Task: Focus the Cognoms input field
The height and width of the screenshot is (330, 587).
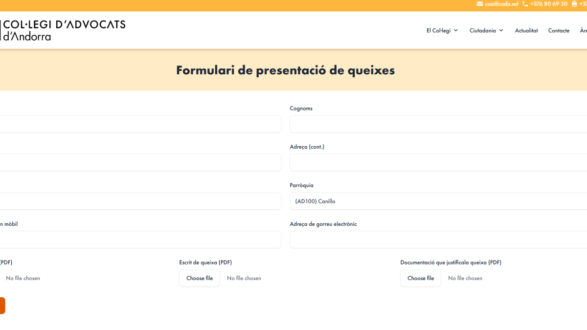Action: (x=438, y=124)
